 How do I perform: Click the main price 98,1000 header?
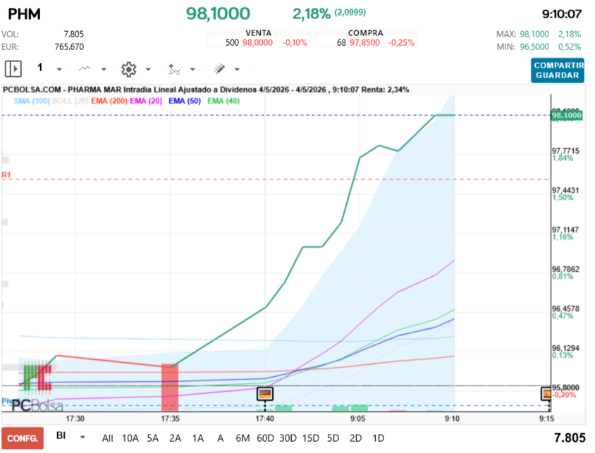tap(219, 14)
